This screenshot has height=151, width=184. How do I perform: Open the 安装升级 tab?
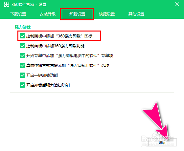(x=48, y=14)
